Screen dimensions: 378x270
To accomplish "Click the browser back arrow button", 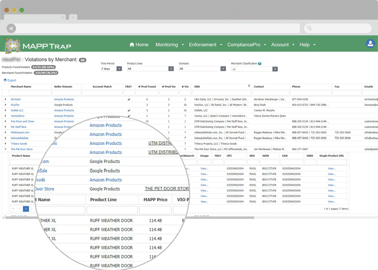I will click(x=11, y=28).
